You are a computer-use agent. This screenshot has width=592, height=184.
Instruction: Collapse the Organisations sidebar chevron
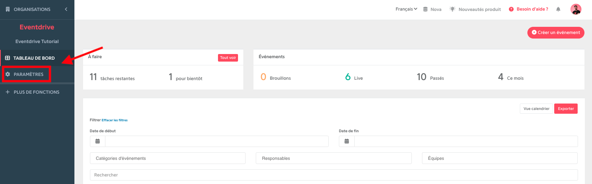click(66, 9)
